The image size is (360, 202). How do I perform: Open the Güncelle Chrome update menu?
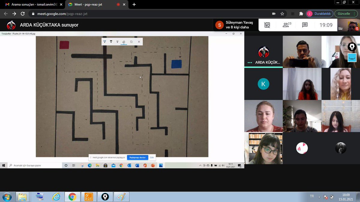click(346, 13)
